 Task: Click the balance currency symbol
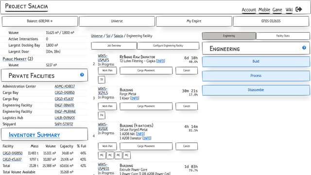(x=52, y=21)
